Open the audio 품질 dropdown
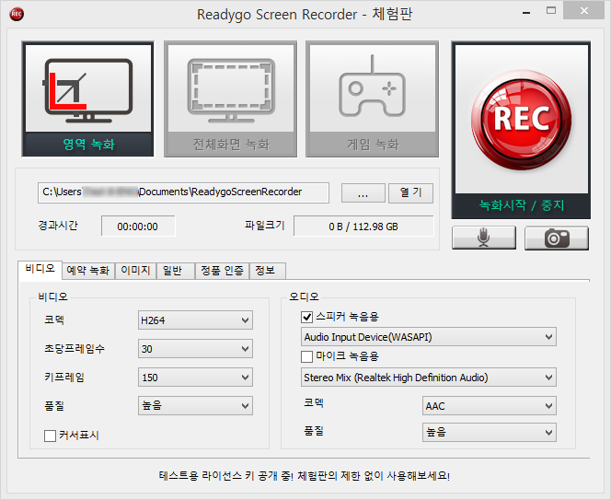The image size is (611, 500). [x=490, y=432]
